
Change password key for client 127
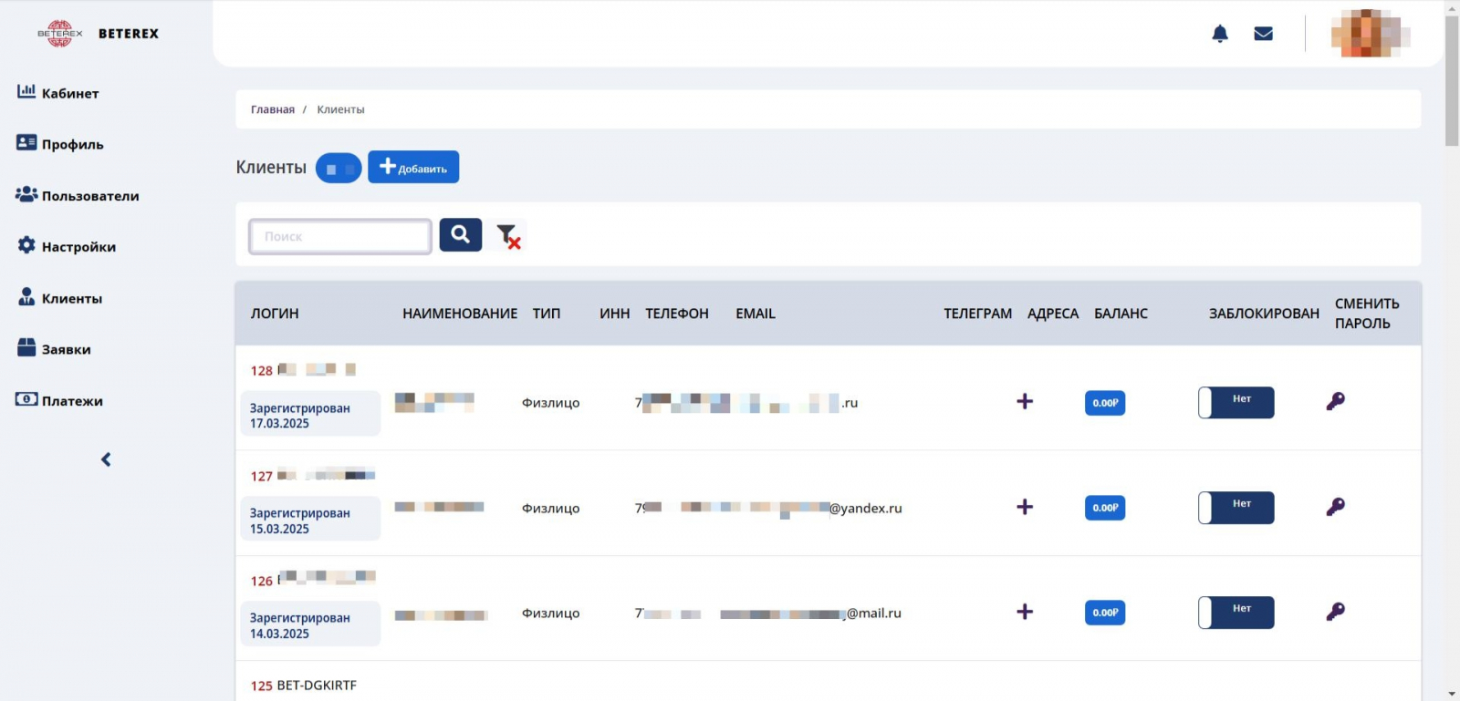1335,506
